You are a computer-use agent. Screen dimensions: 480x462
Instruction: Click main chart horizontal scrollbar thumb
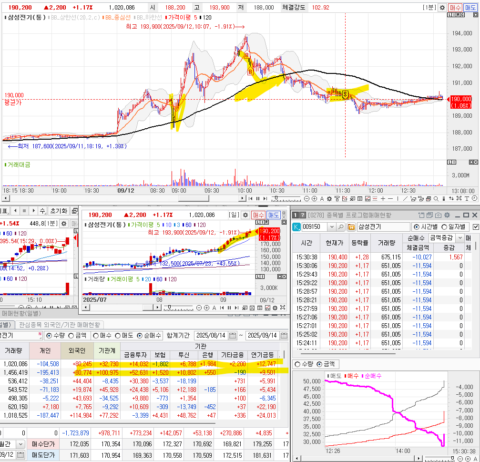pyautogui.click(x=194, y=198)
